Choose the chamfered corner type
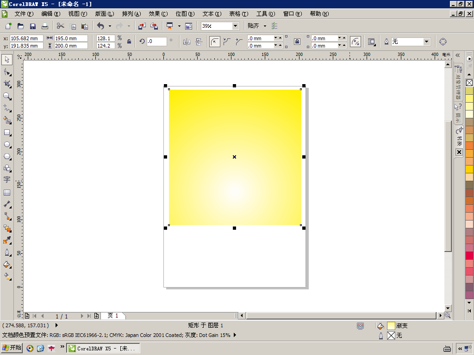The width and height of the screenshot is (474, 355). tap(239, 42)
